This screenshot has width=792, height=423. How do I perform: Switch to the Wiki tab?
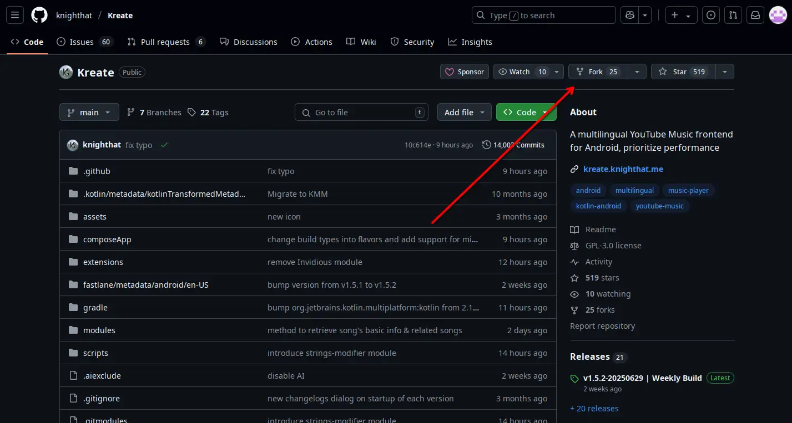[x=361, y=42]
